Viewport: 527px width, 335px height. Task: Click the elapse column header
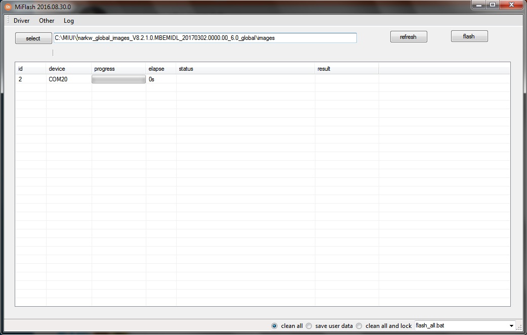click(161, 69)
